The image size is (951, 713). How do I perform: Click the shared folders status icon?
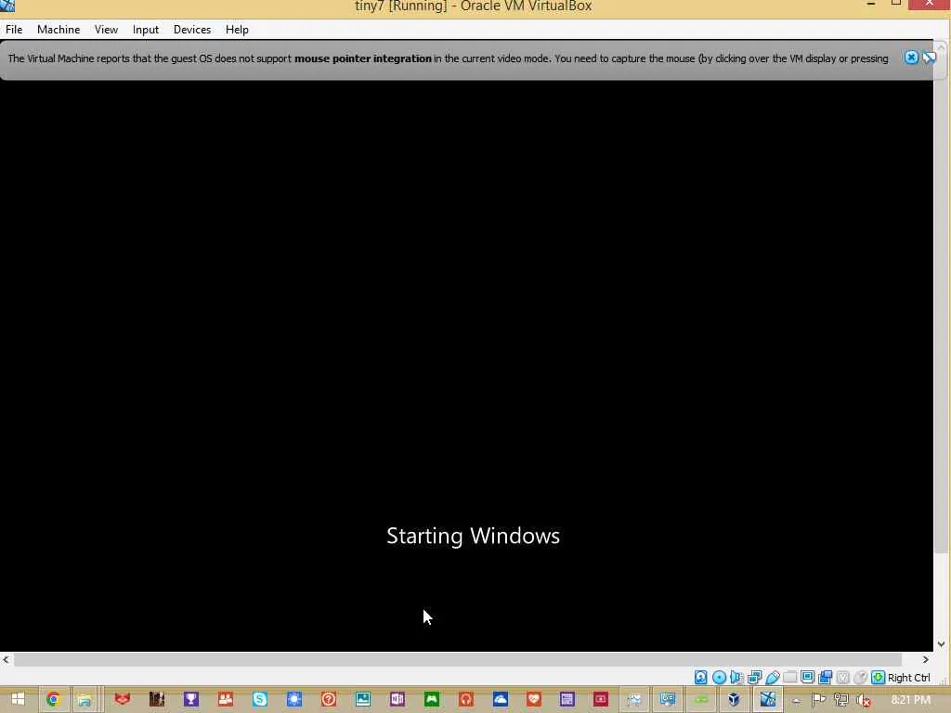[x=789, y=677]
